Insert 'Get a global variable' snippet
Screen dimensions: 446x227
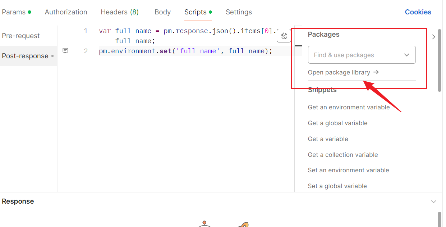coord(337,123)
